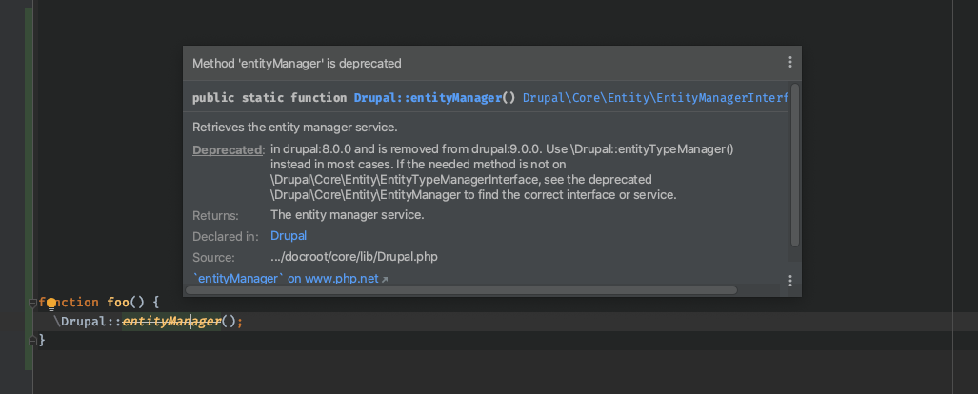The image size is (978, 394).
Task: Open the `entityManager` on www.php.net link
Action: click(x=286, y=279)
